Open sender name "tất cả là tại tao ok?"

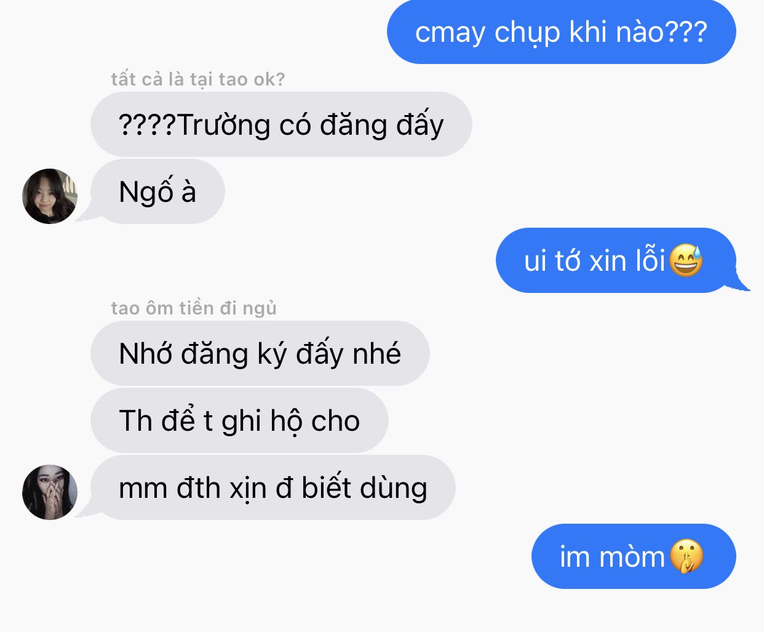click(x=198, y=79)
